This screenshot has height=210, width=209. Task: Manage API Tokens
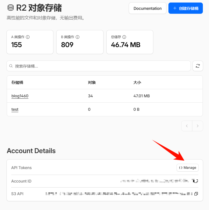[187, 168]
